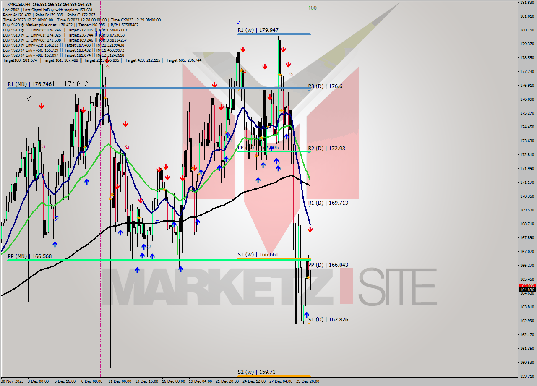
Task: Click the '21 Dec 20:00' time axis label
Action: coord(227,381)
